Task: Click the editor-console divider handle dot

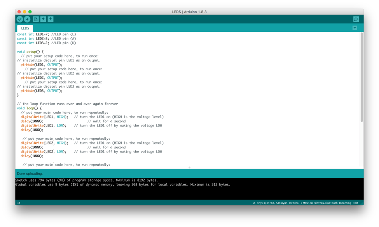Action: (190, 167)
